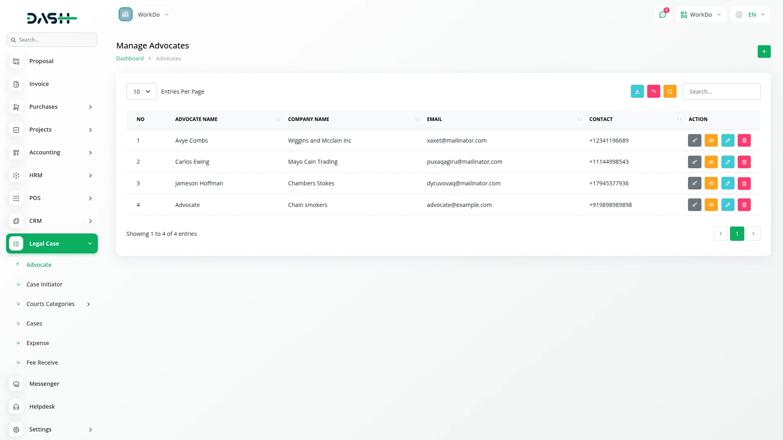Screen dimensions: 783x440
Task: Create a new advocate with the green plus icon
Action: [764, 51]
